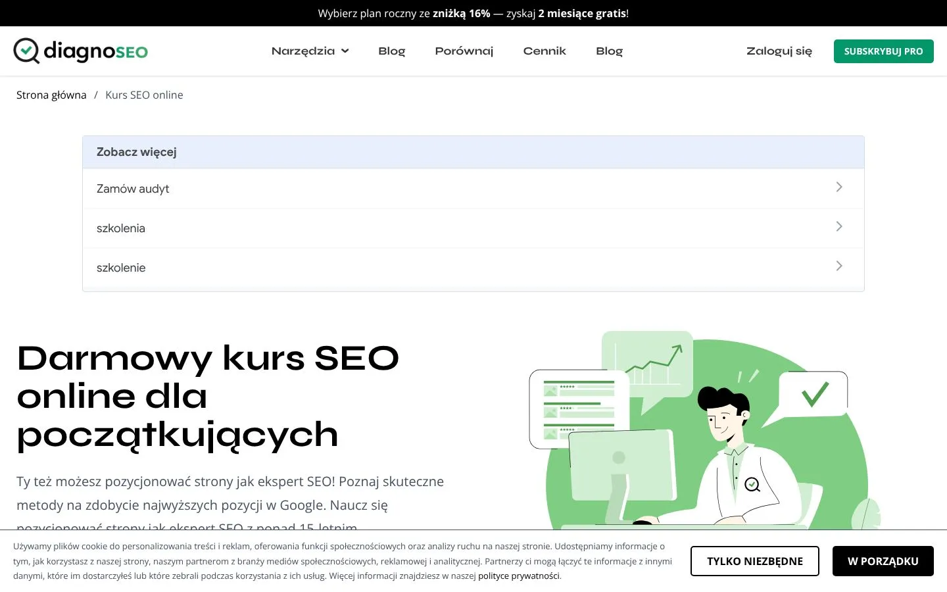
Task: Click the Kurs SEO online breadcrumb text
Action: click(144, 95)
